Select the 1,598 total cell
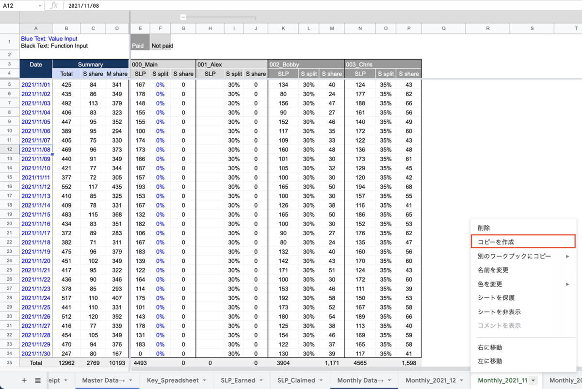This screenshot has height=389, width=582. 409,363
